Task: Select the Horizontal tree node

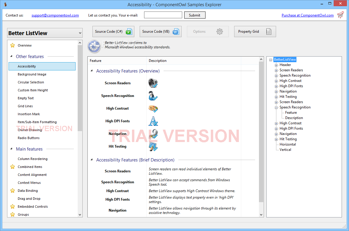Action: pos(288,144)
